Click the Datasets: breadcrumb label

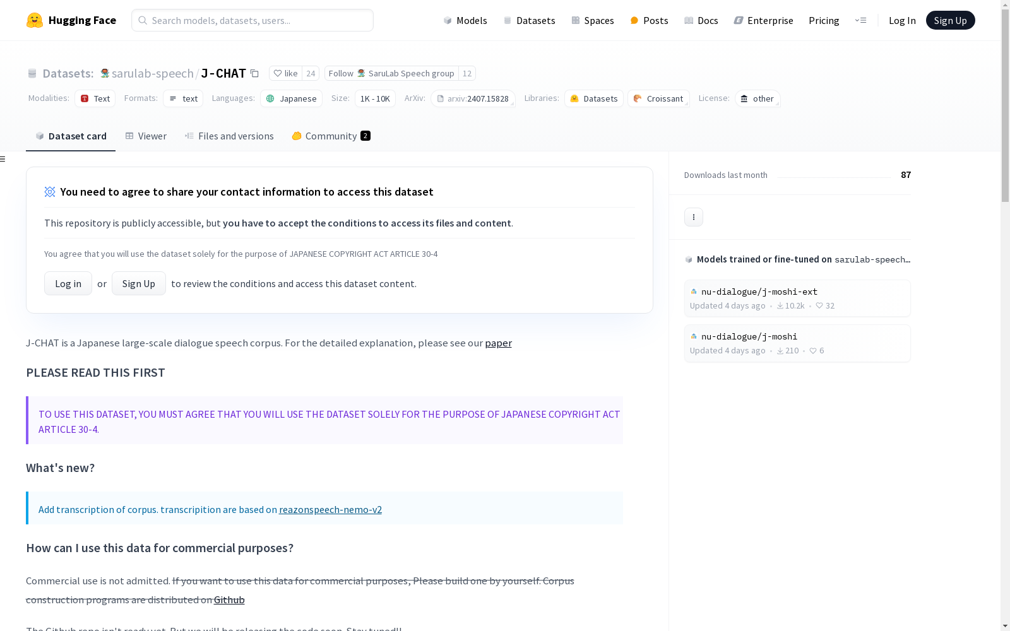68,73
